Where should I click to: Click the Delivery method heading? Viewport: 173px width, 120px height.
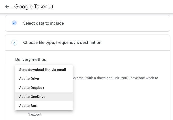tap(31, 59)
